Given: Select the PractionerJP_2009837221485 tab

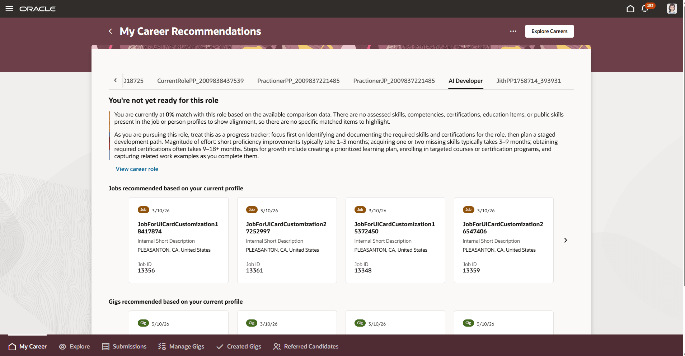Looking at the screenshot, I should (x=394, y=81).
